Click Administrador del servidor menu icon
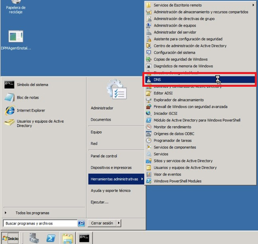 coord(149,32)
